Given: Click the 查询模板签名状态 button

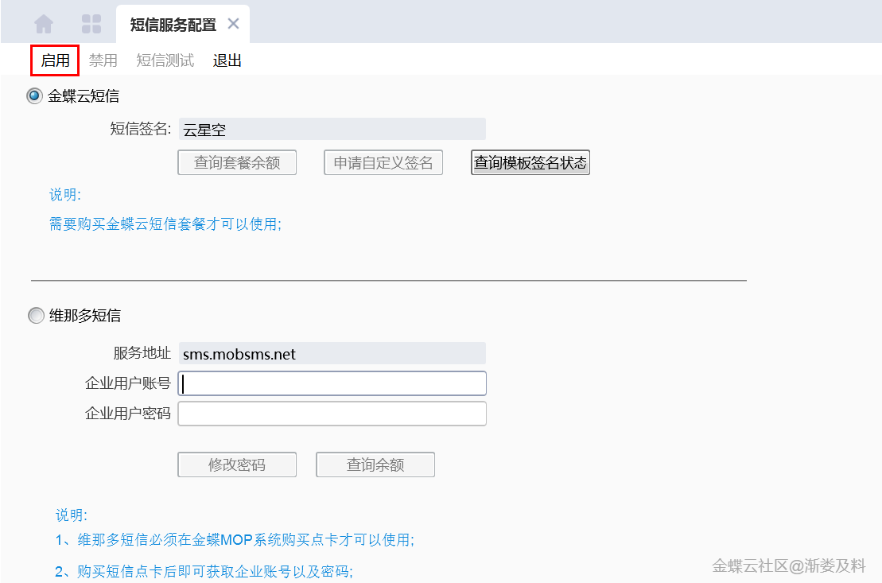Looking at the screenshot, I should pos(530,162).
